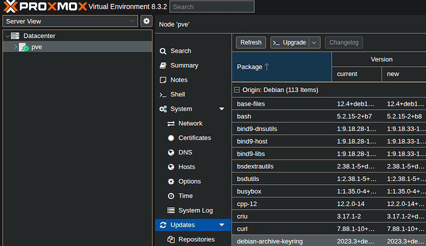Image resolution: width=426 pixels, height=246 pixels.
Task: Expand the pve node tree arrow
Action: tap(15, 47)
